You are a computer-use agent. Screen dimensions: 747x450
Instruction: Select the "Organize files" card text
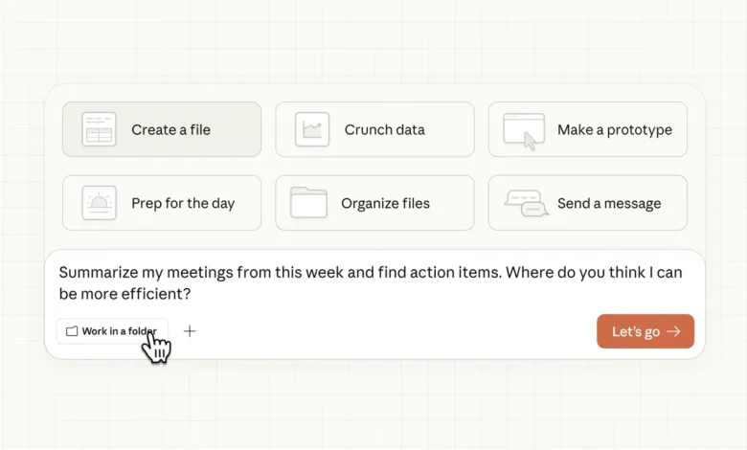[x=385, y=203]
